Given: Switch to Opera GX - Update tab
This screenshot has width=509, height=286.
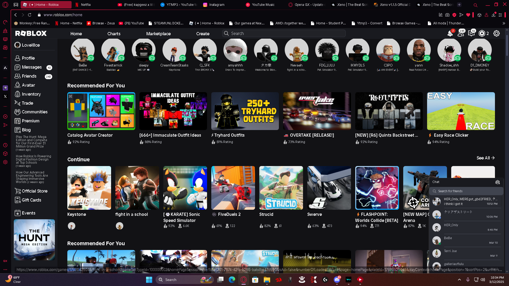Looking at the screenshot, I should point(306,5).
